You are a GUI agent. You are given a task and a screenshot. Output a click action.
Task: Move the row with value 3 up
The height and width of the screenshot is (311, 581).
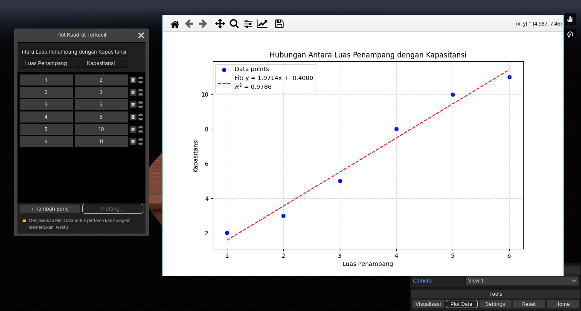click(x=141, y=90)
